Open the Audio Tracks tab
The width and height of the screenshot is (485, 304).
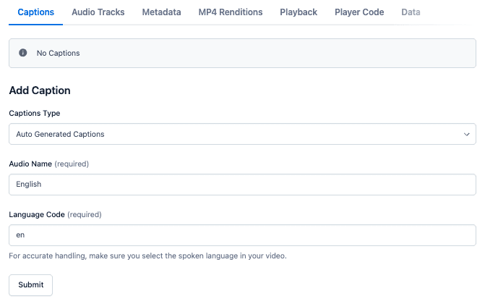click(x=98, y=12)
